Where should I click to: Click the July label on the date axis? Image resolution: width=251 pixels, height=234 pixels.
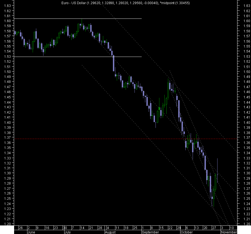68,232
